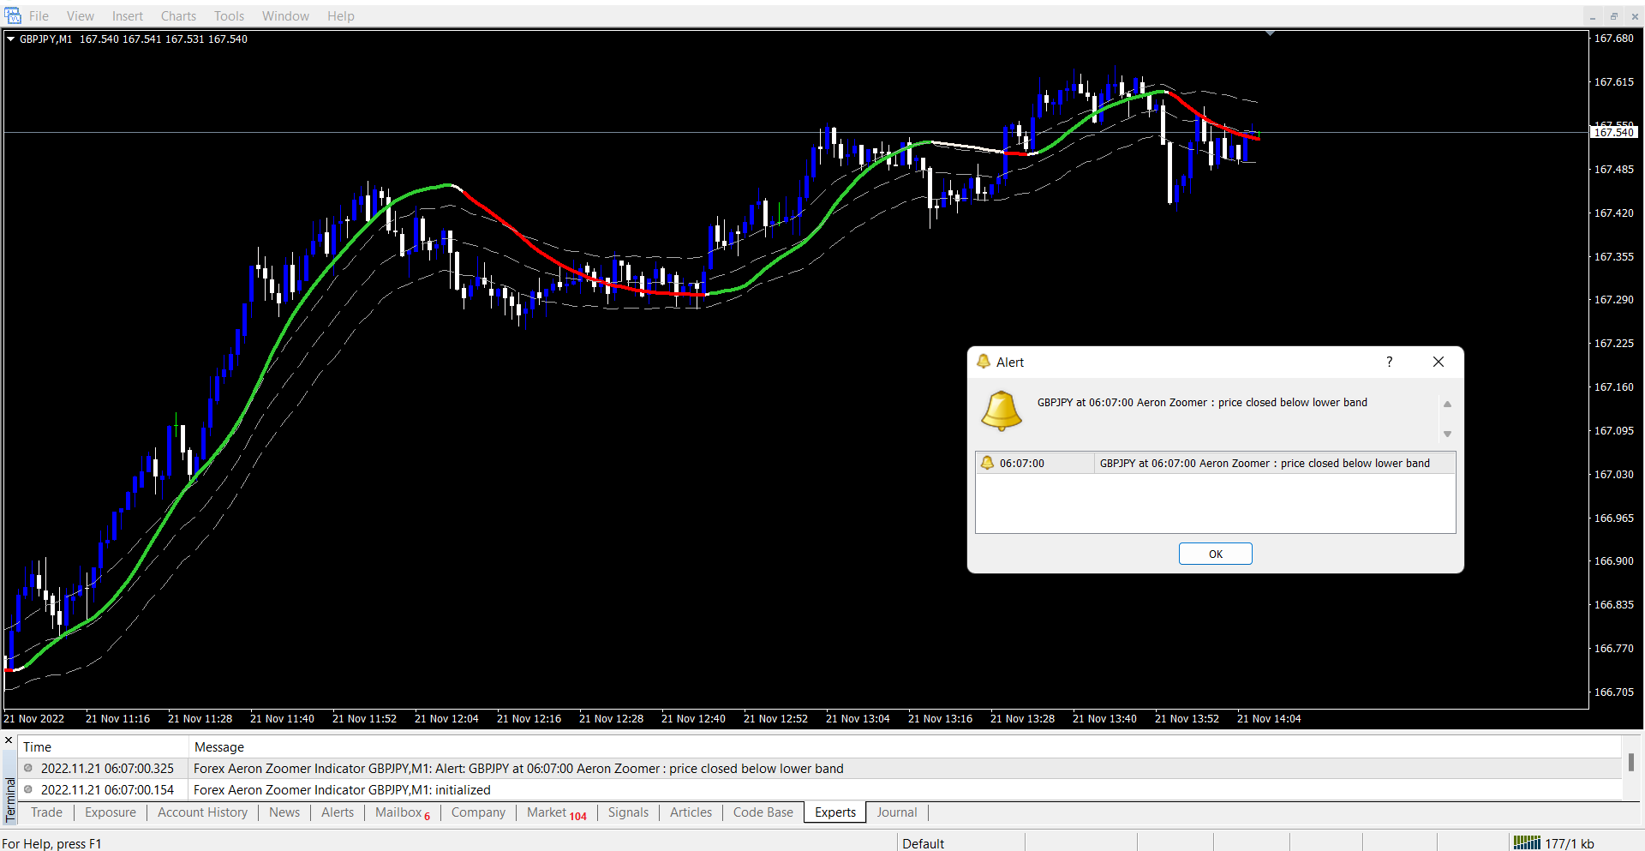The image size is (1645, 851).
Task: Switch to the Journal tab
Action: tap(896, 812)
